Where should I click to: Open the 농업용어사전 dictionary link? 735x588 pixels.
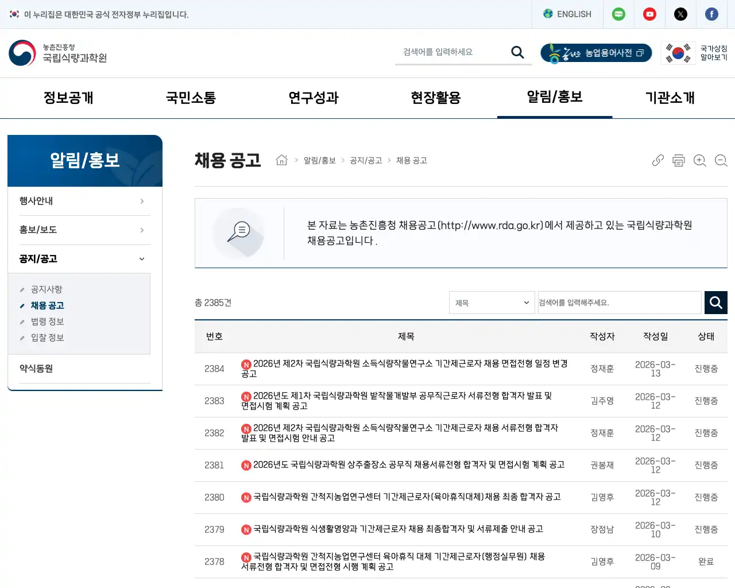(595, 52)
